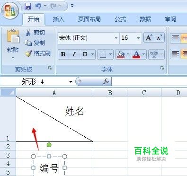
Task: Click the 文 phonetic guide icon
Action: 154,54
